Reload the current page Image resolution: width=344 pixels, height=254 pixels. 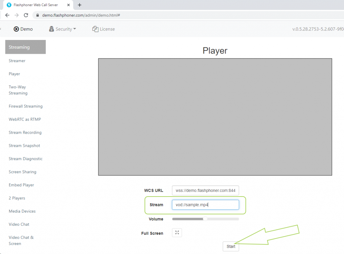point(26,15)
